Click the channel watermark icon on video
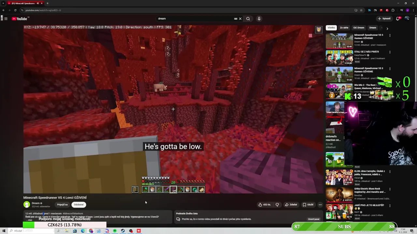Screen dimensions: 417x234 pyautogui.click(x=319, y=30)
